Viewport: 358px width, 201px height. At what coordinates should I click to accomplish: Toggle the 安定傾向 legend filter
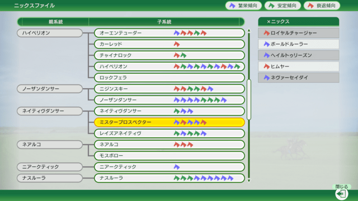pos(282,6)
